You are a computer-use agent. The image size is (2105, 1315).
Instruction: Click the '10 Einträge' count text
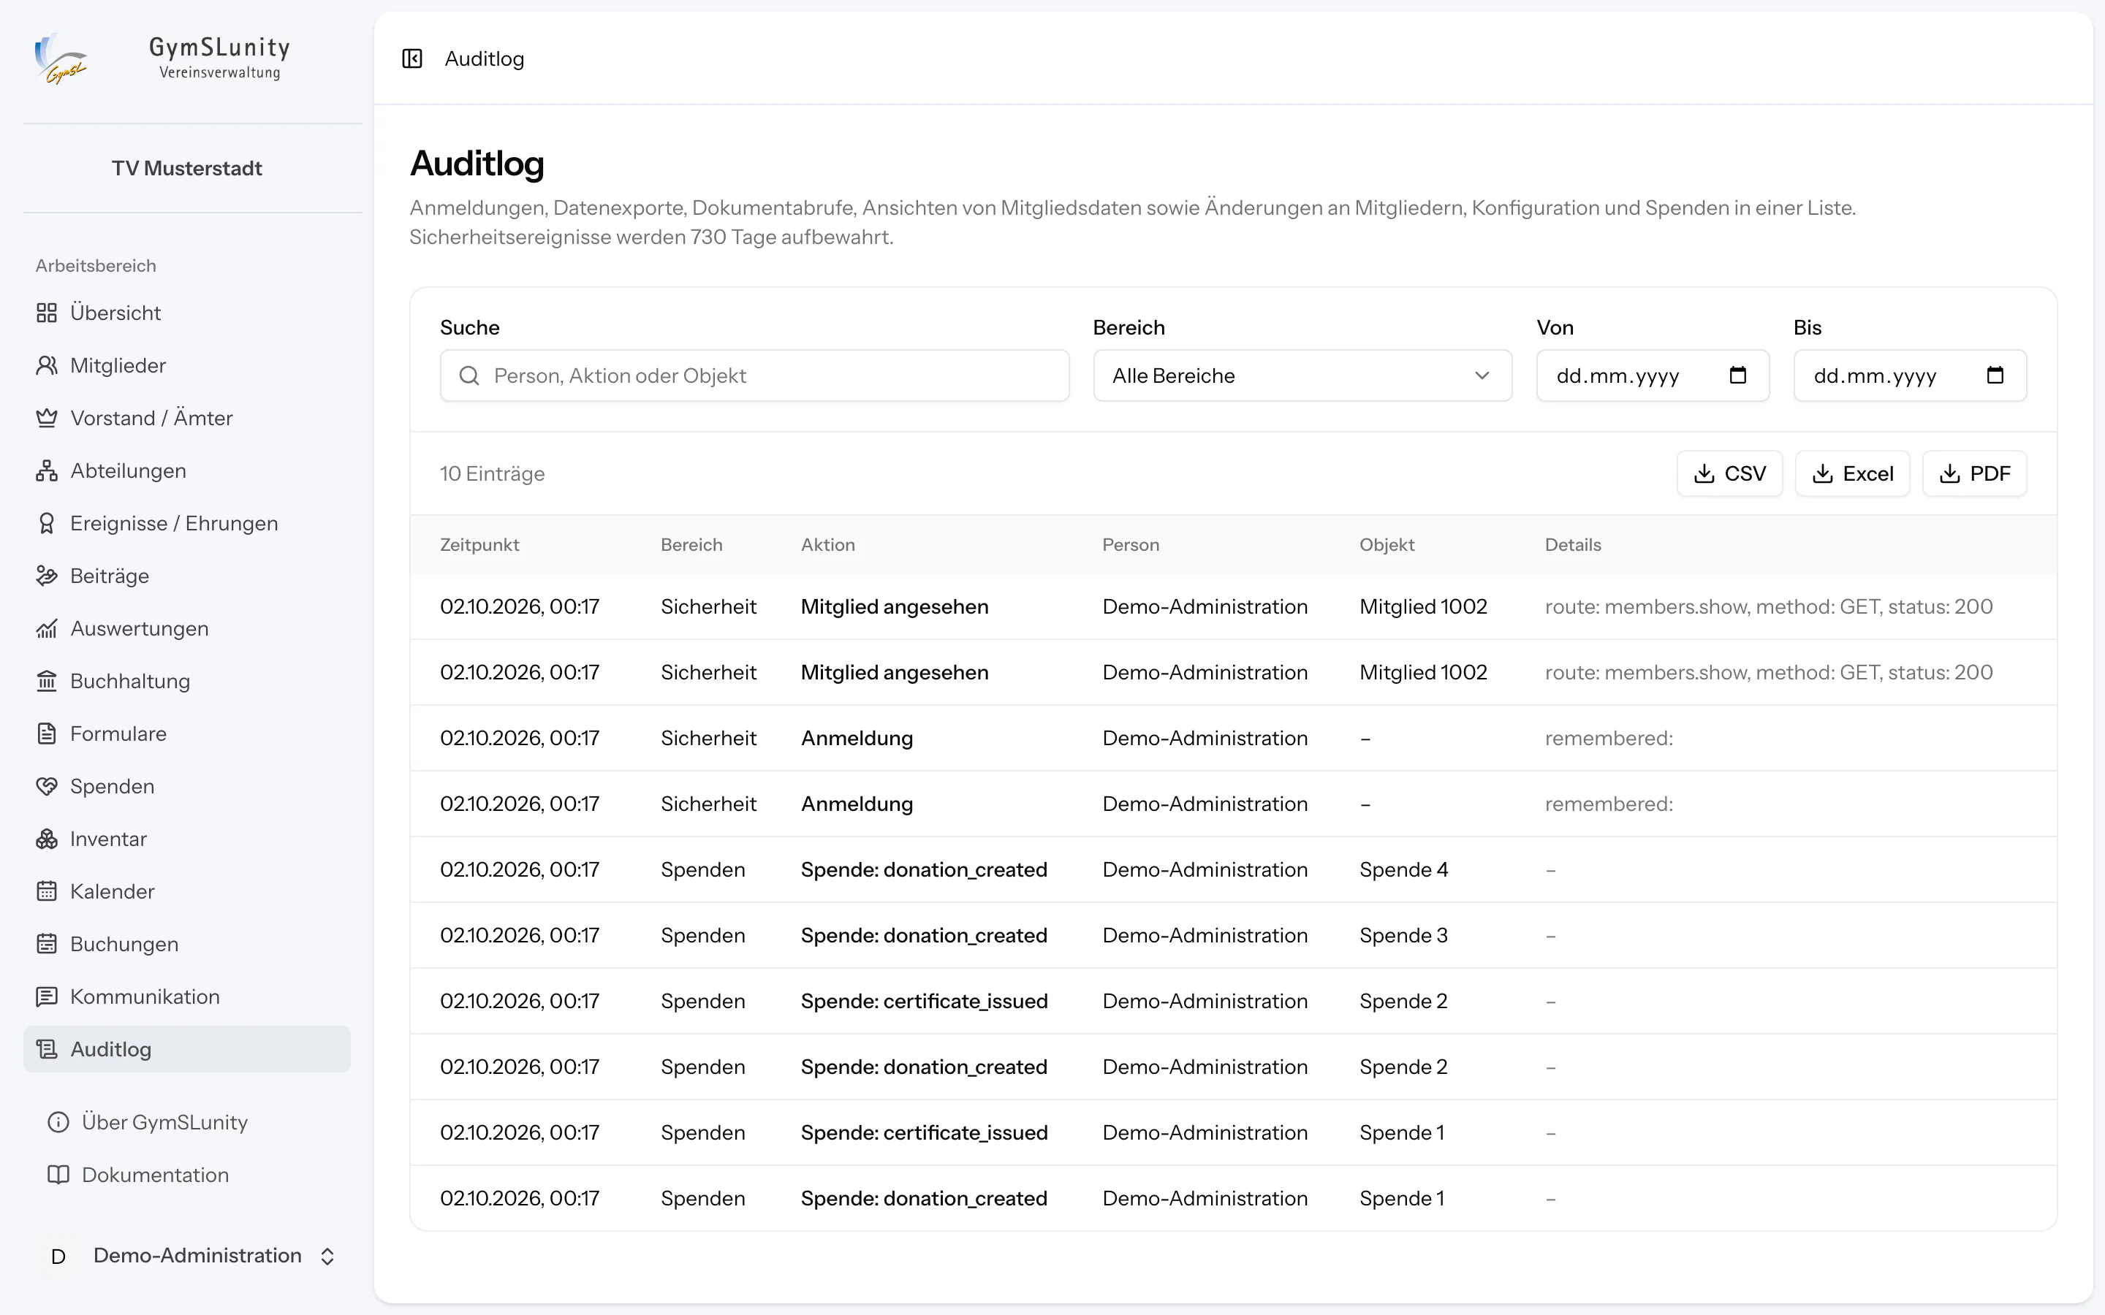[x=493, y=473]
